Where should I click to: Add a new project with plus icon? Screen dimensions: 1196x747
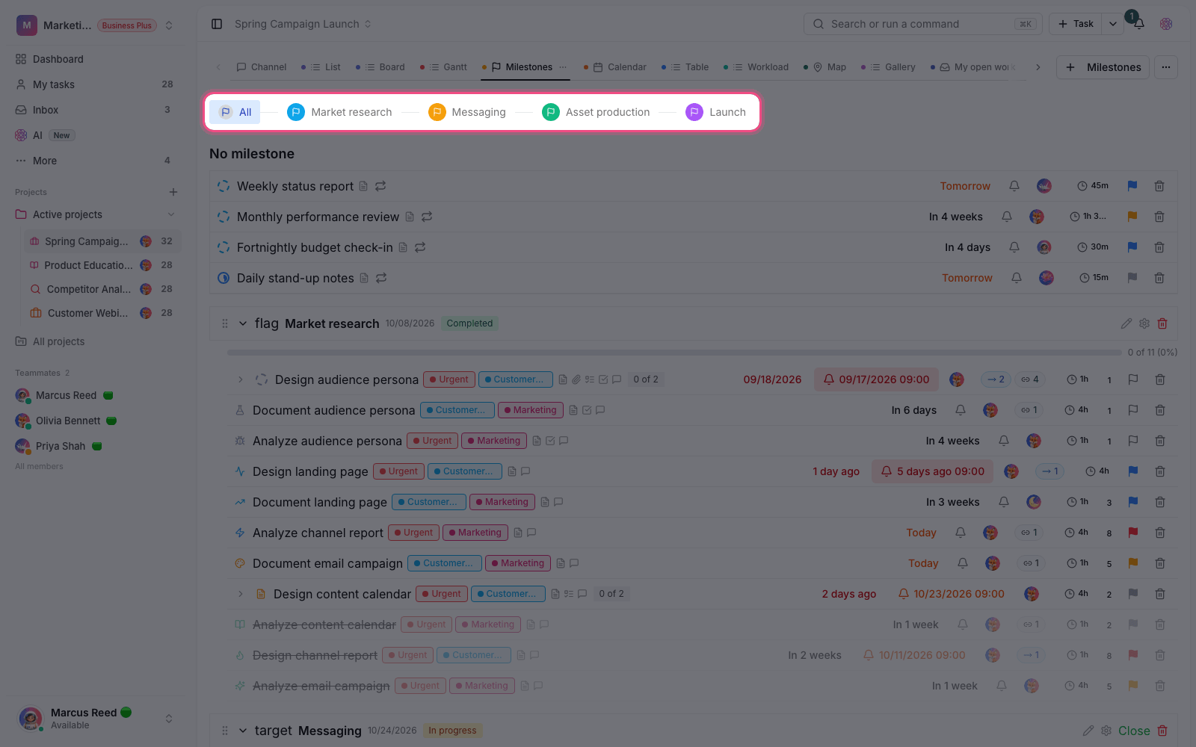coord(173,192)
